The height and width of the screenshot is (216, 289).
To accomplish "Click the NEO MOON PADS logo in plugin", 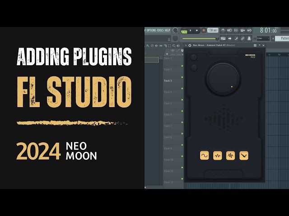I will pyautogui.click(x=250, y=56).
